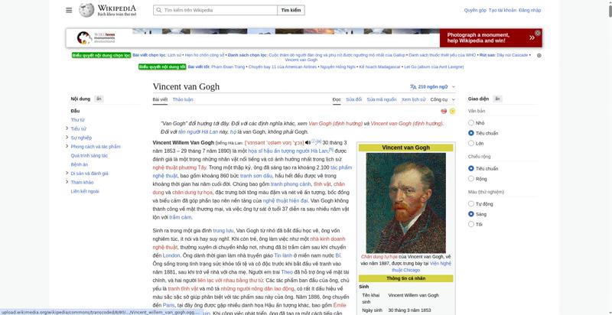Play the pronunciation audio speaker icon
612x315 pixels.
tap(308, 143)
